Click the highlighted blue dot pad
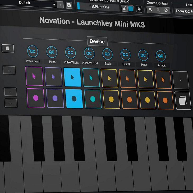 coord(74,99)
